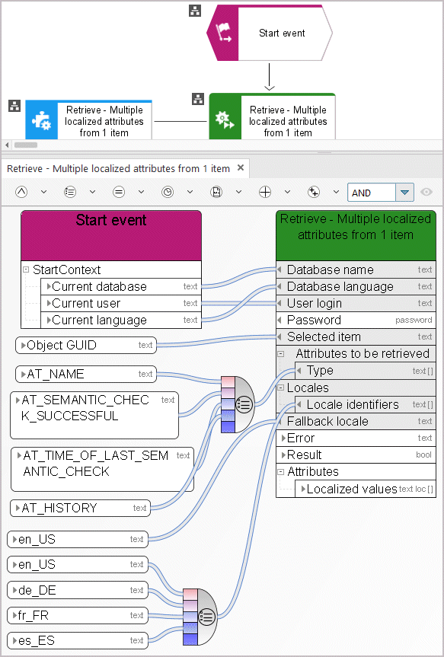
Task: Click the plus-with-star variable toolbar icon
Action: (314, 193)
